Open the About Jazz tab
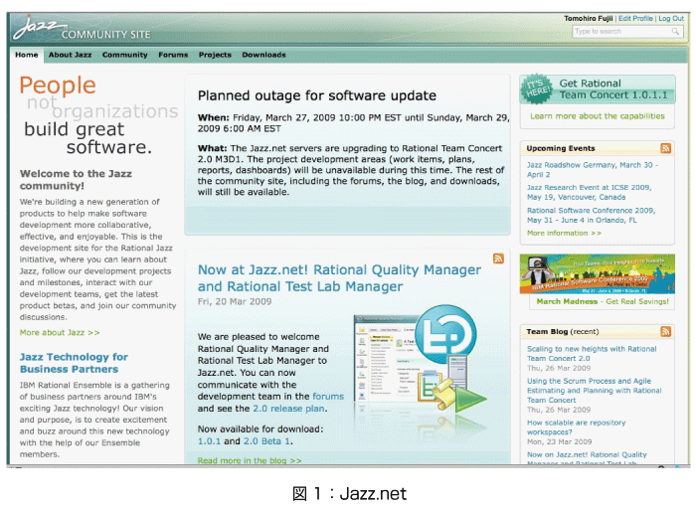This screenshot has width=696, height=513. (x=71, y=55)
